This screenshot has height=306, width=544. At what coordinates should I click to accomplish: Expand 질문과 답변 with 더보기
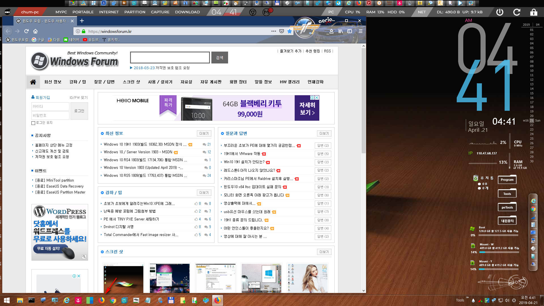324,133
